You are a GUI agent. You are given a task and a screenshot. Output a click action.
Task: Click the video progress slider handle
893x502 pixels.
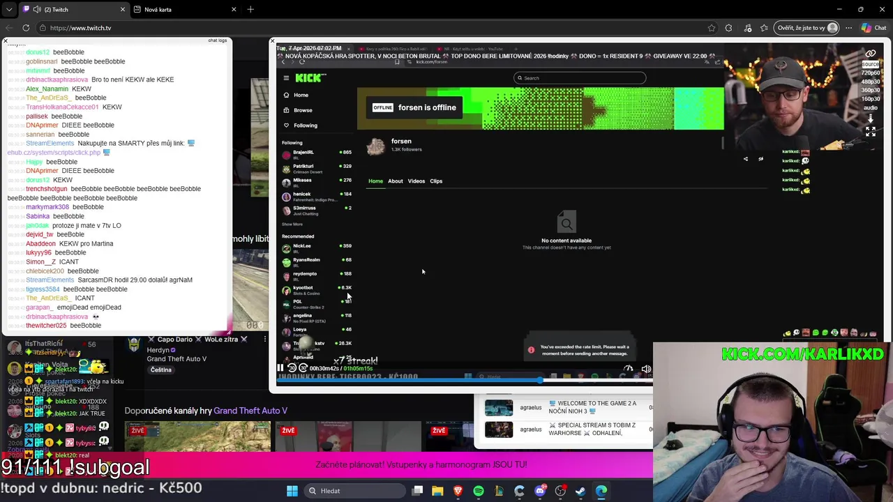click(540, 380)
